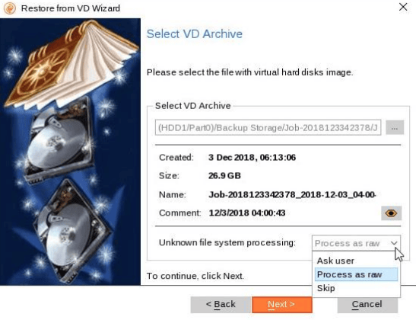The width and height of the screenshot is (416, 320).
Task: Go to Next step of the wizard
Action: click(281, 304)
